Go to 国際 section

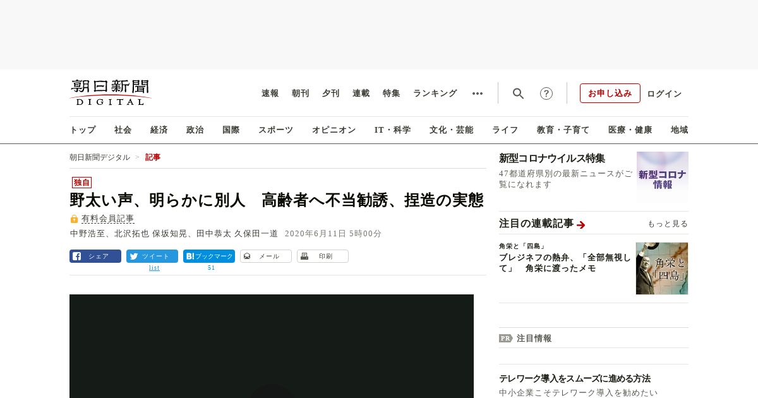click(x=231, y=130)
